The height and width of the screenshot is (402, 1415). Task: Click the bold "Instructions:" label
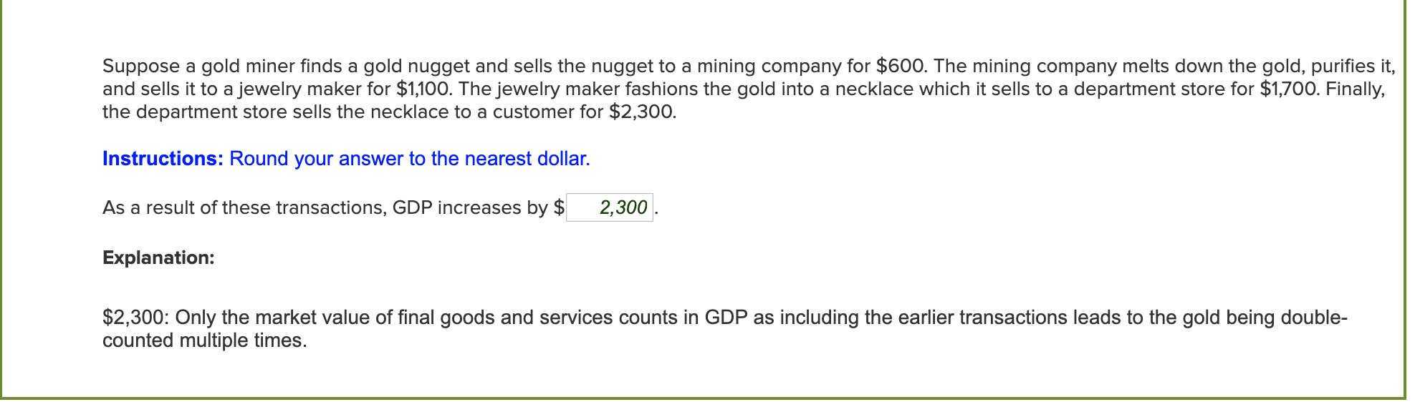point(163,159)
